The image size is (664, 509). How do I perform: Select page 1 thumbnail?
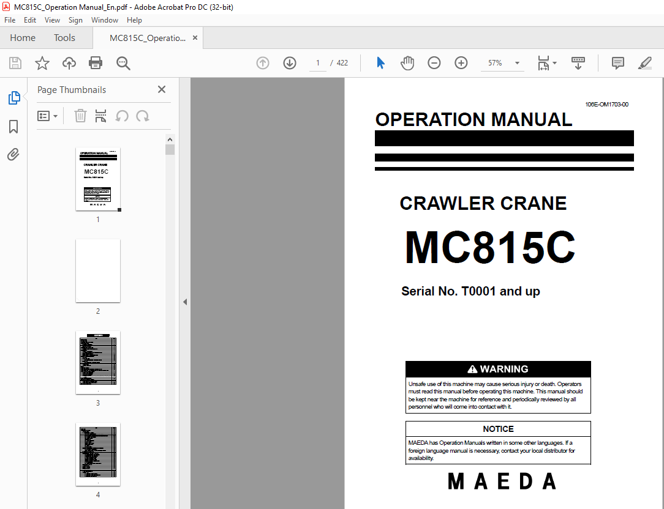[98, 179]
